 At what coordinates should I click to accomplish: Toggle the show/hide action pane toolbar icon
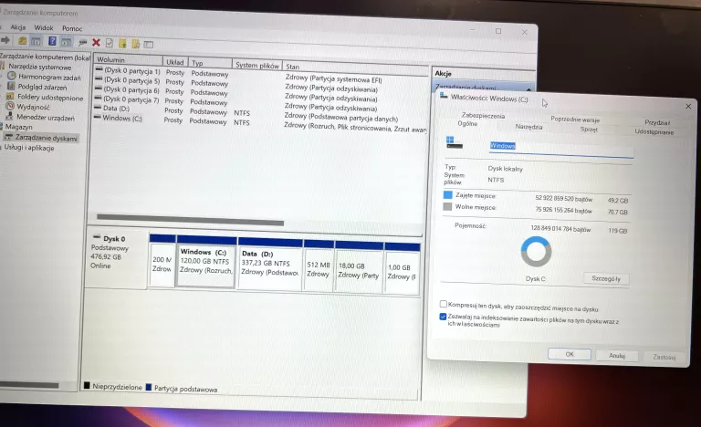click(66, 42)
